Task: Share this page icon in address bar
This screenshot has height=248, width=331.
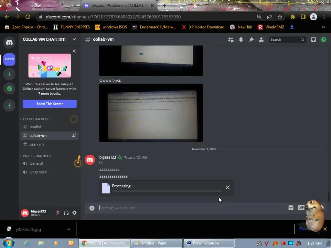Action: click(x=269, y=17)
